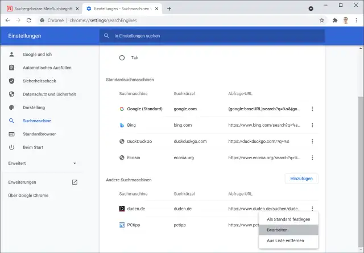Open more actions for Google (Standard)
This screenshot has height=253, width=364.
point(312,109)
